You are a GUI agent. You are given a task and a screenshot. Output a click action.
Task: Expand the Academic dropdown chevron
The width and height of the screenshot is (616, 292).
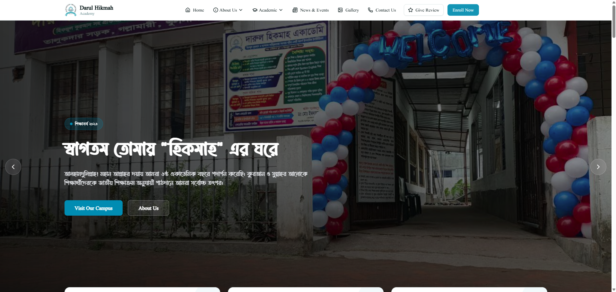(x=281, y=10)
